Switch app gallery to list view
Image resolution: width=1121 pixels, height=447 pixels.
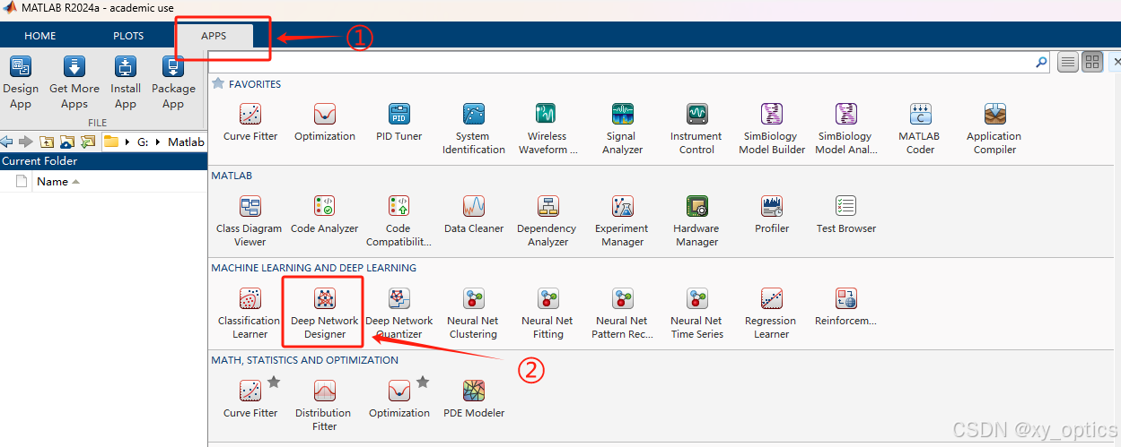coord(1068,62)
